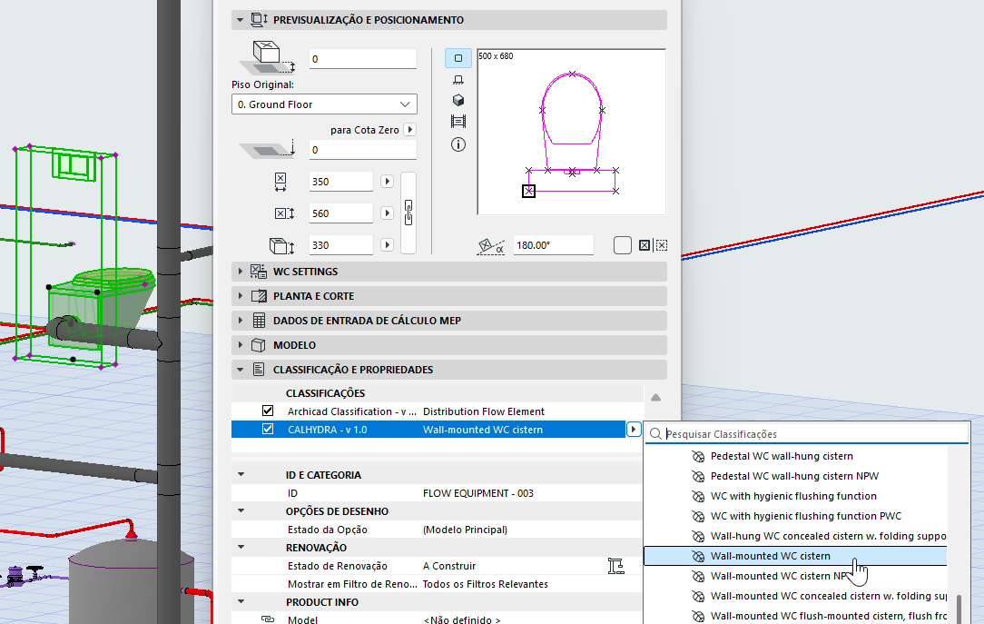
Task: Select Wall-hung WC concealed cistern w. folding support
Action: [x=794, y=536]
